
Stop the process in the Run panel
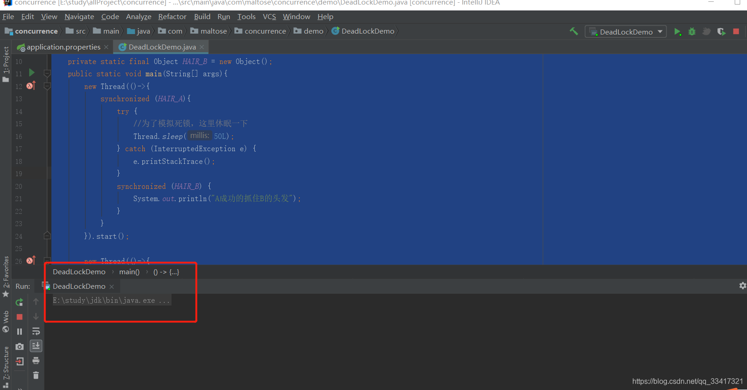tap(20, 317)
